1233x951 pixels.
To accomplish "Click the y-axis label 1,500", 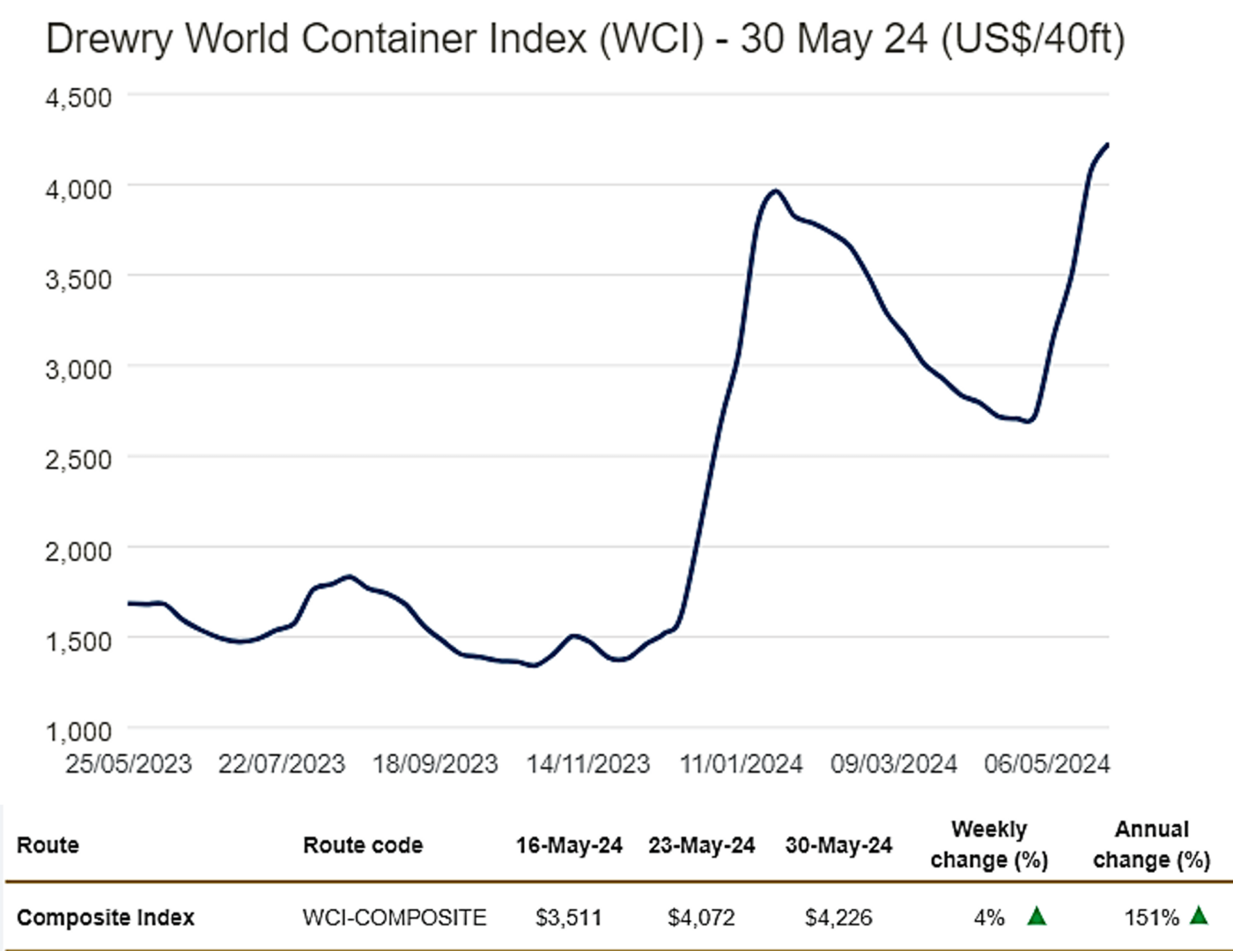I will tap(79, 641).
